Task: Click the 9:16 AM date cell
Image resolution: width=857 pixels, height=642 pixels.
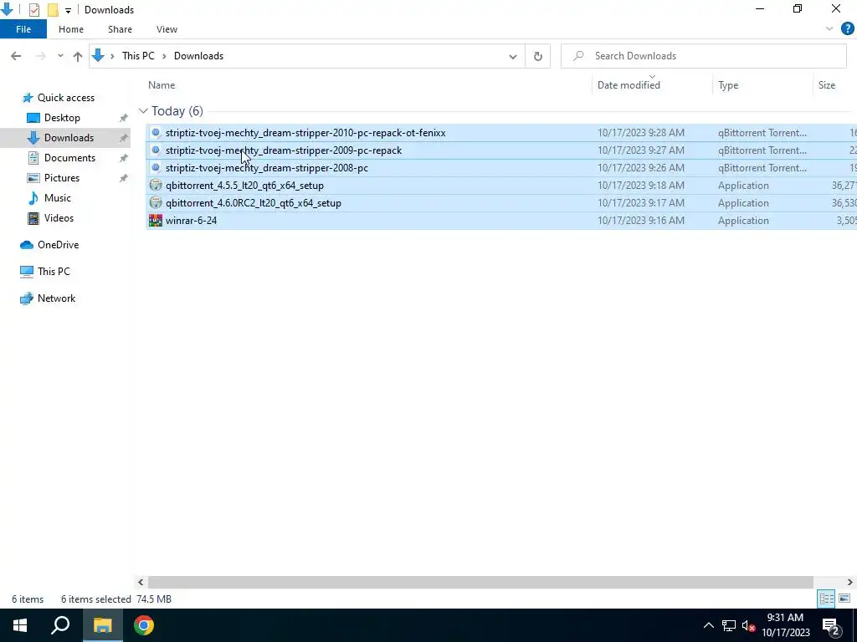Action: click(640, 221)
